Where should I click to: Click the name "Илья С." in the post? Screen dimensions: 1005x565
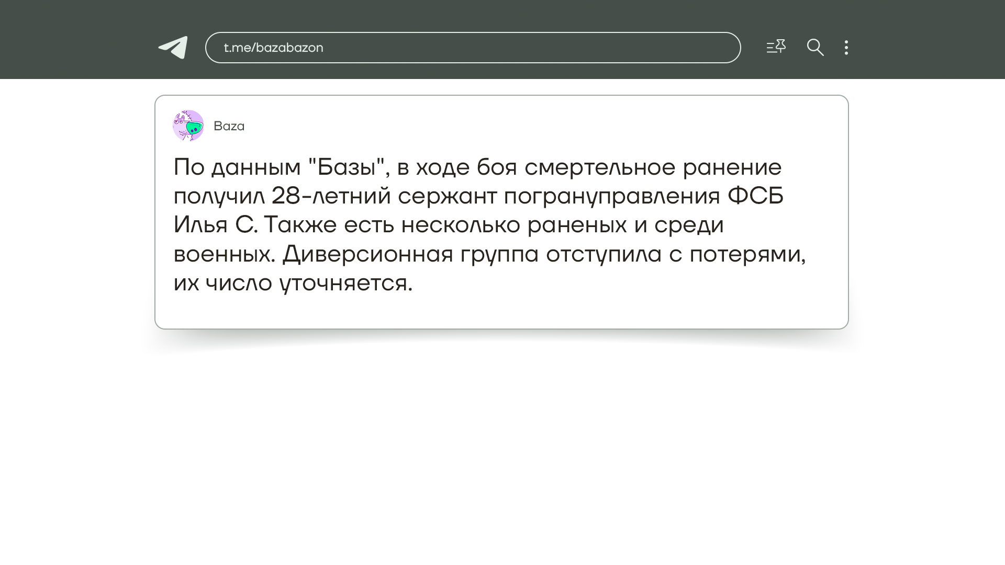pos(215,225)
